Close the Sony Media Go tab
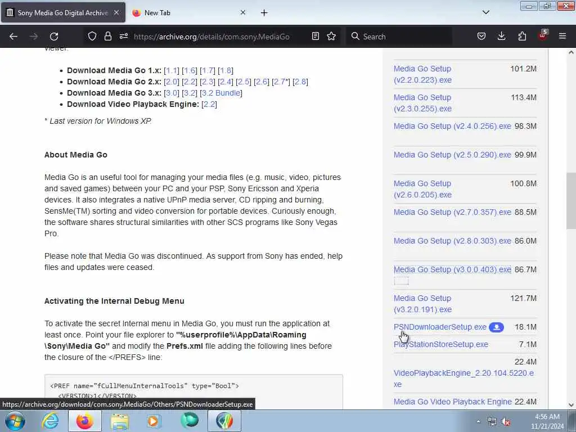Screen dimensions: 576x432 [116, 12]
